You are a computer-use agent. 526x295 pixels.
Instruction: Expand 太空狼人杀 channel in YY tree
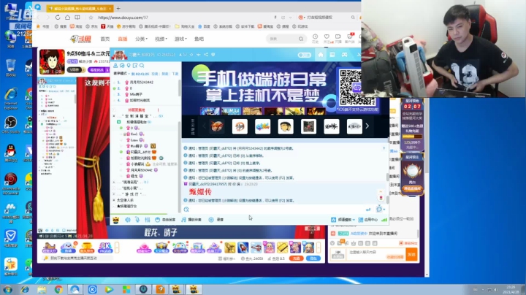114,200
